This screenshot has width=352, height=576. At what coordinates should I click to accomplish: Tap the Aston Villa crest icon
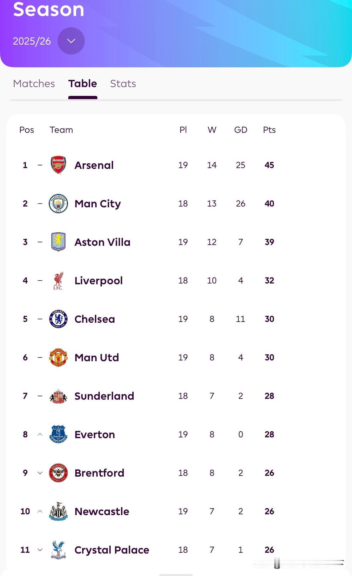pos(58,242)
